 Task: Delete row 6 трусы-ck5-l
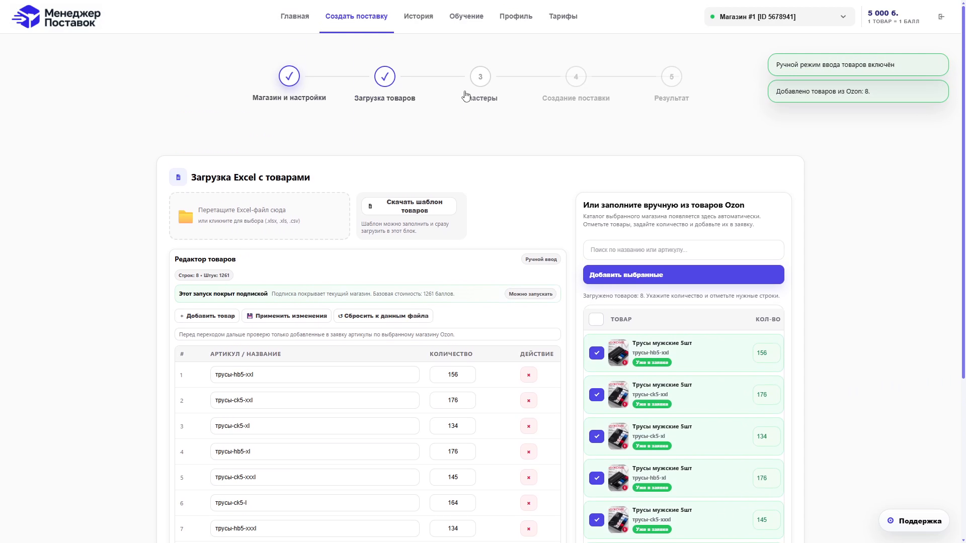(529, 503)
